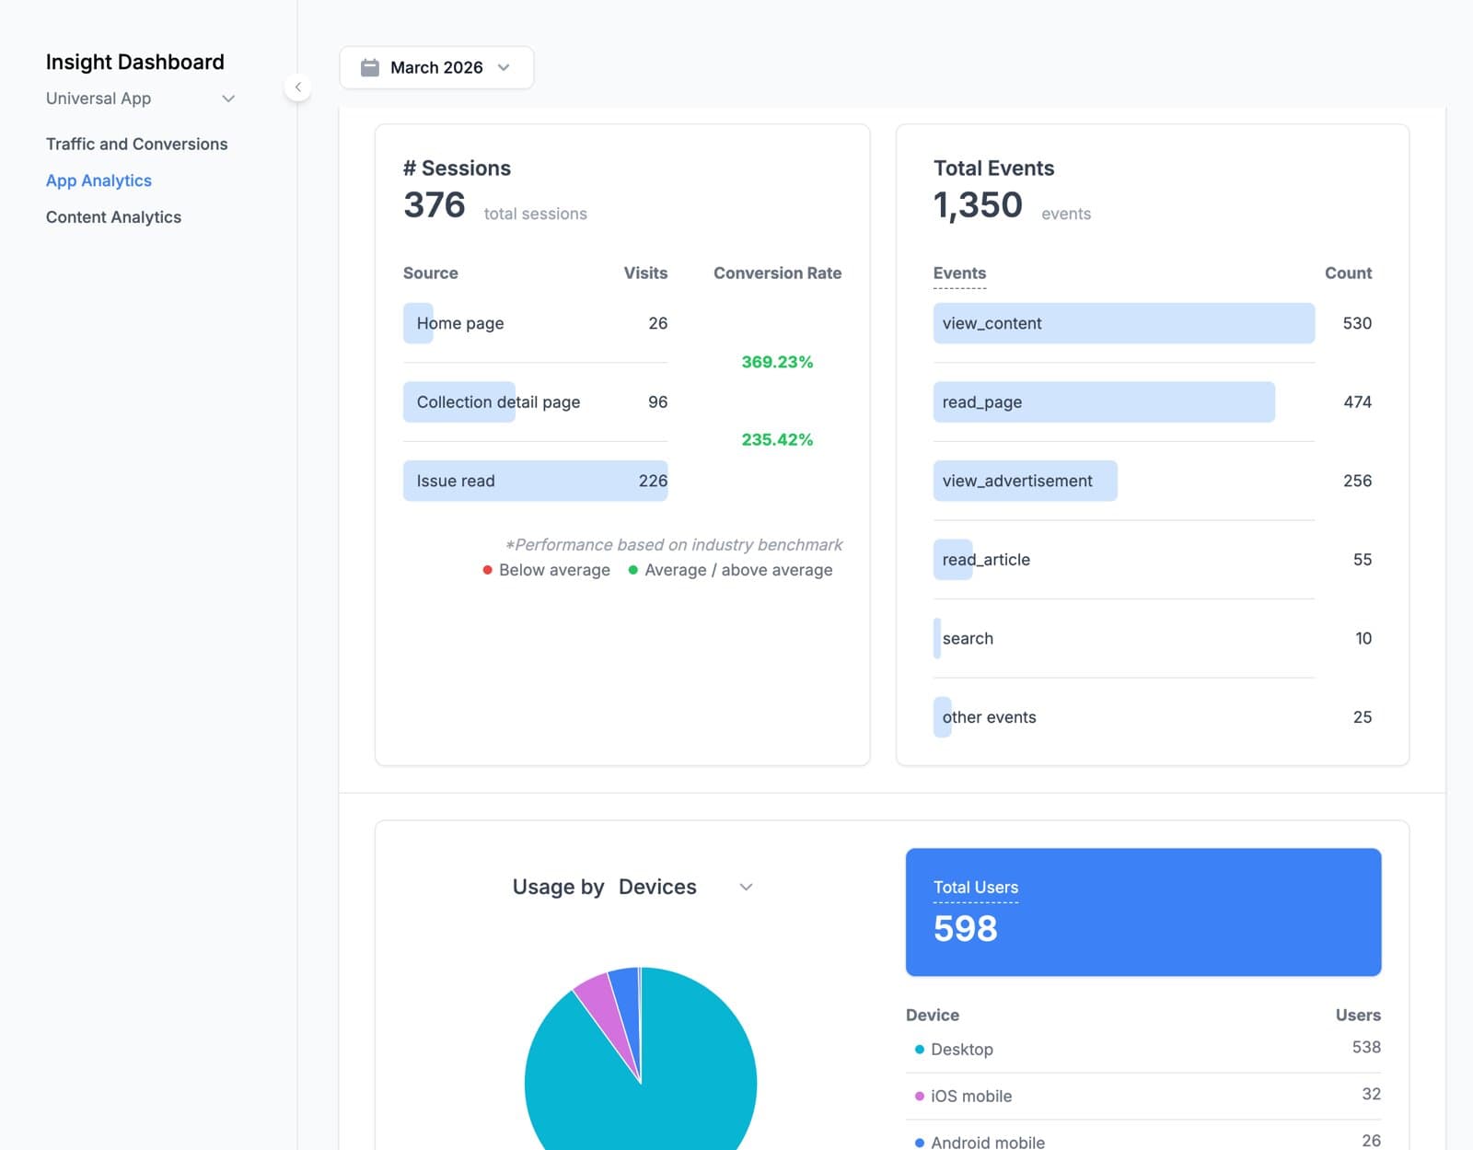
Task: Click the view_advertisement event row
Action: tap(1153, 481)
